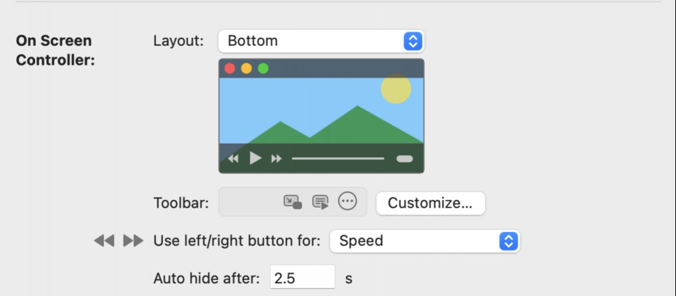The width and height of the screenshot is (676, 296).
Task: Click the Toolbar: label
Action: pos(181,203)
